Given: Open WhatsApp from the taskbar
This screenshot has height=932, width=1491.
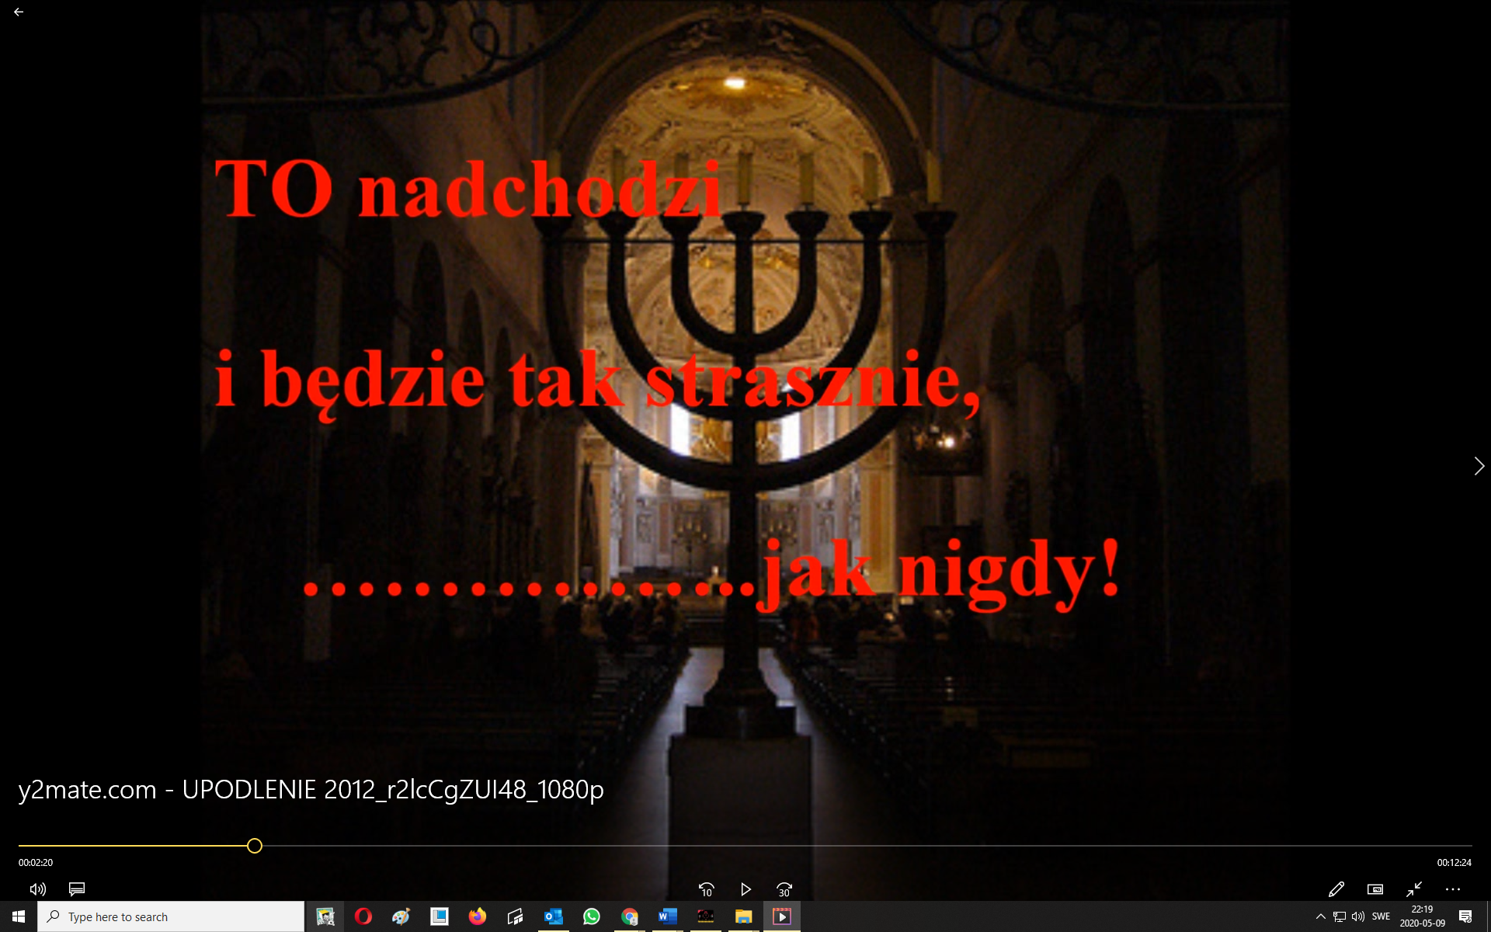Looking at the screenshot, I should [591, 916].
